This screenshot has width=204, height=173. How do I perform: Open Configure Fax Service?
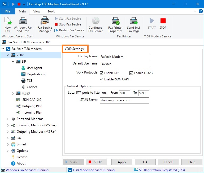tap(96, 25)
